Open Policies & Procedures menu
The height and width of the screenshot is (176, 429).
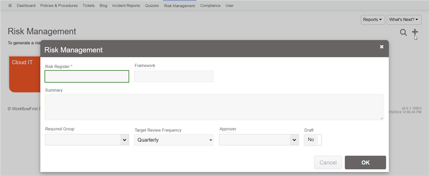(59, 6)
